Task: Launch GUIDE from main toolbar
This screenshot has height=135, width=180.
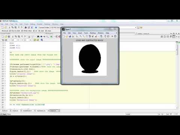Action: [29, 27]
